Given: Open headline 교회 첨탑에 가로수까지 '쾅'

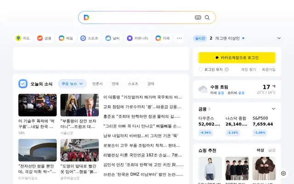Looking at the screenshot, I should (142, 107).
